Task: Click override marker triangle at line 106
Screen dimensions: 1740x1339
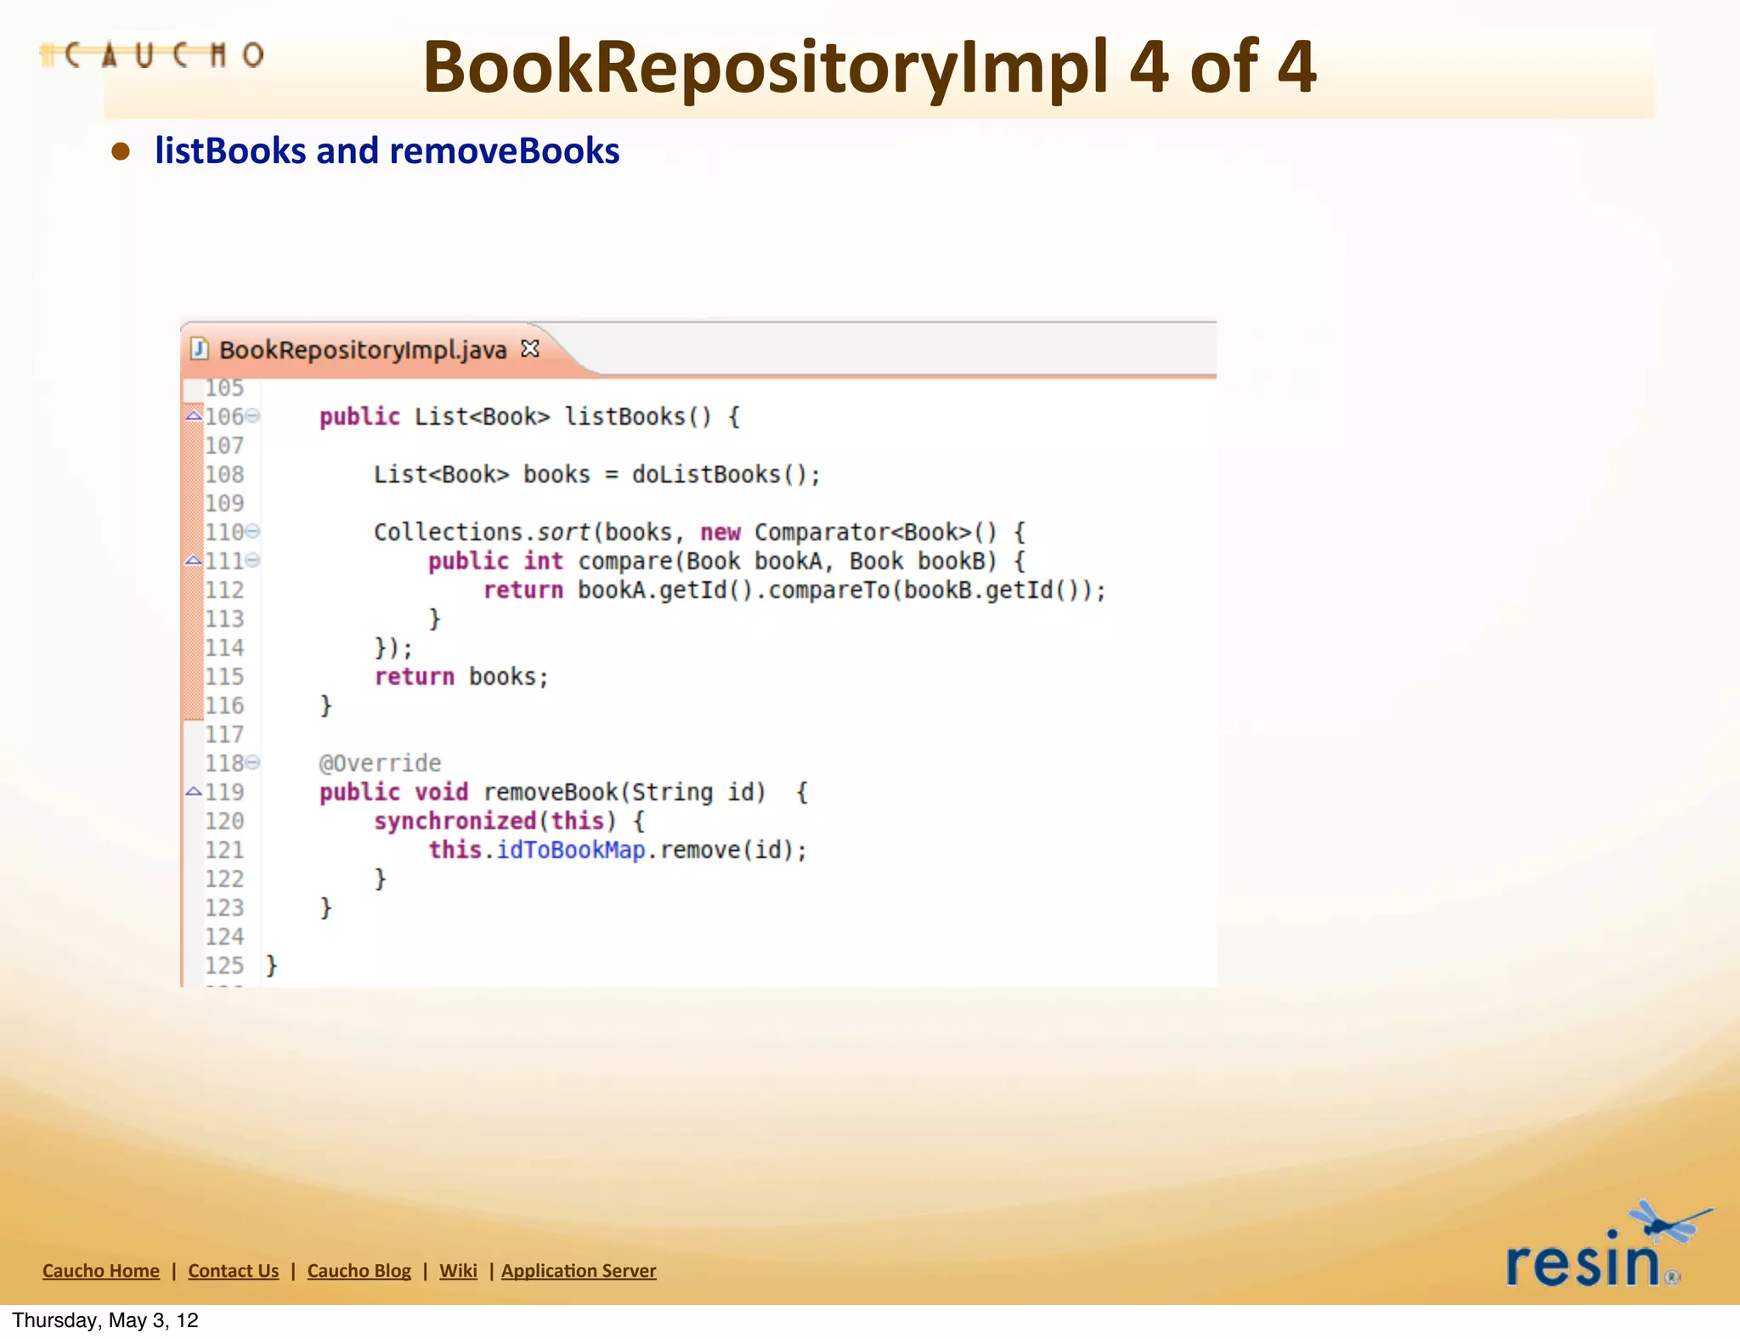Action: tap(194, 416)
